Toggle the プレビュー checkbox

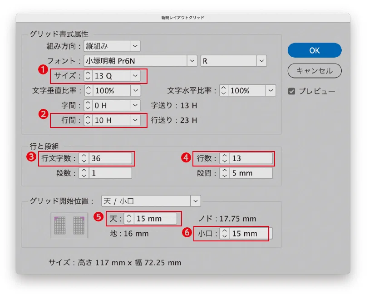291,91
